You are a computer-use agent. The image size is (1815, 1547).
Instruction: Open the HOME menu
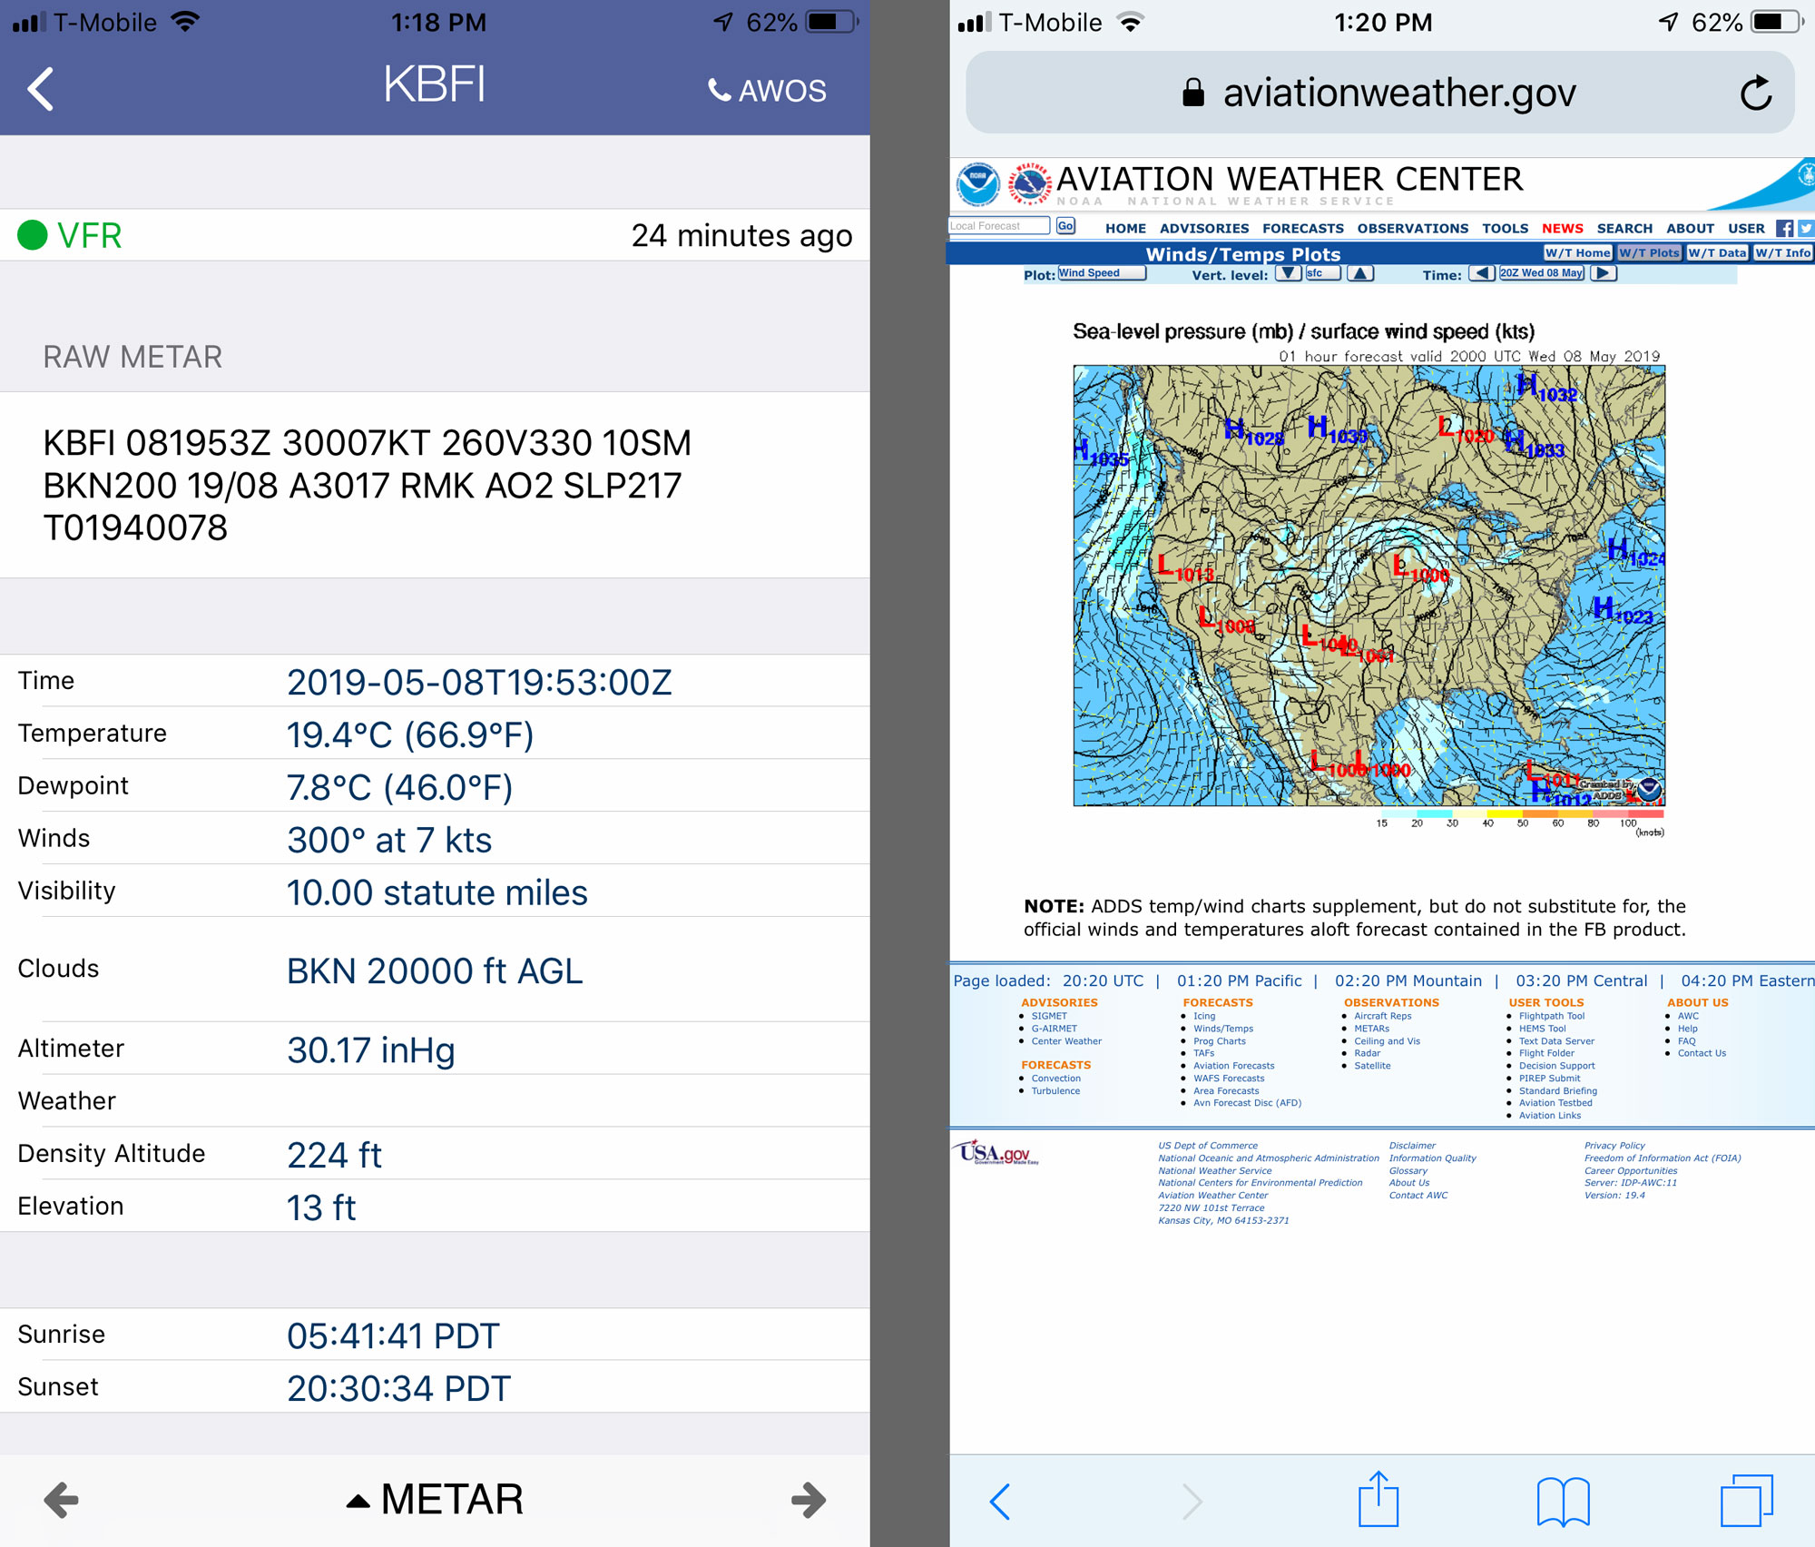point(1125,229)
